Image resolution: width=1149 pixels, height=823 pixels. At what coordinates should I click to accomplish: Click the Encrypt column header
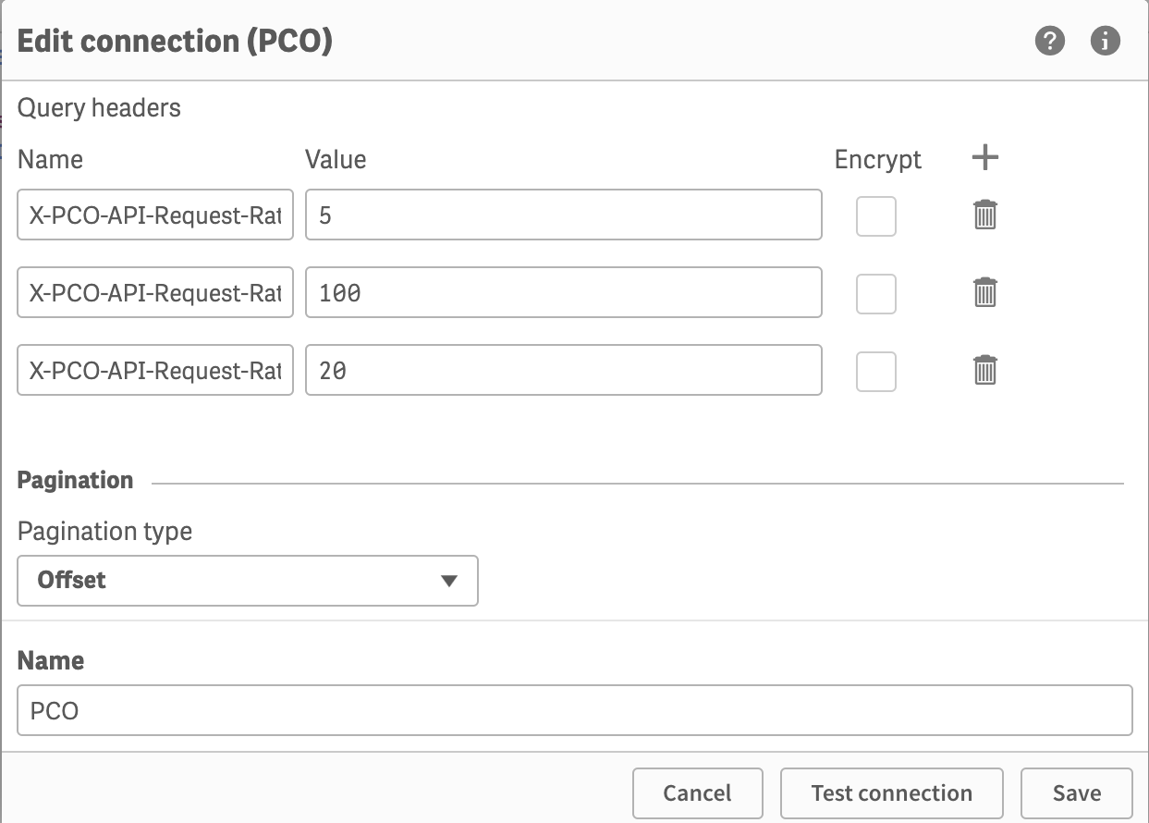878,159
